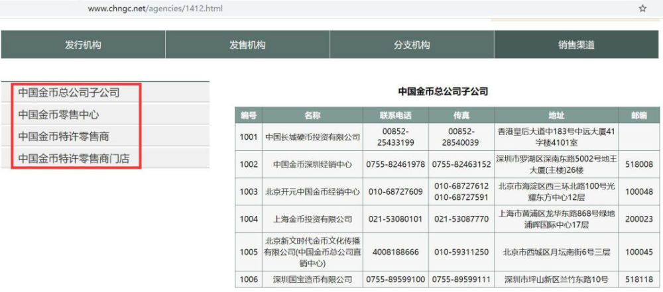Screen dimensions: 663x292
Task: Select the 上海金币投资有限公司 cell
Action: 312,219
